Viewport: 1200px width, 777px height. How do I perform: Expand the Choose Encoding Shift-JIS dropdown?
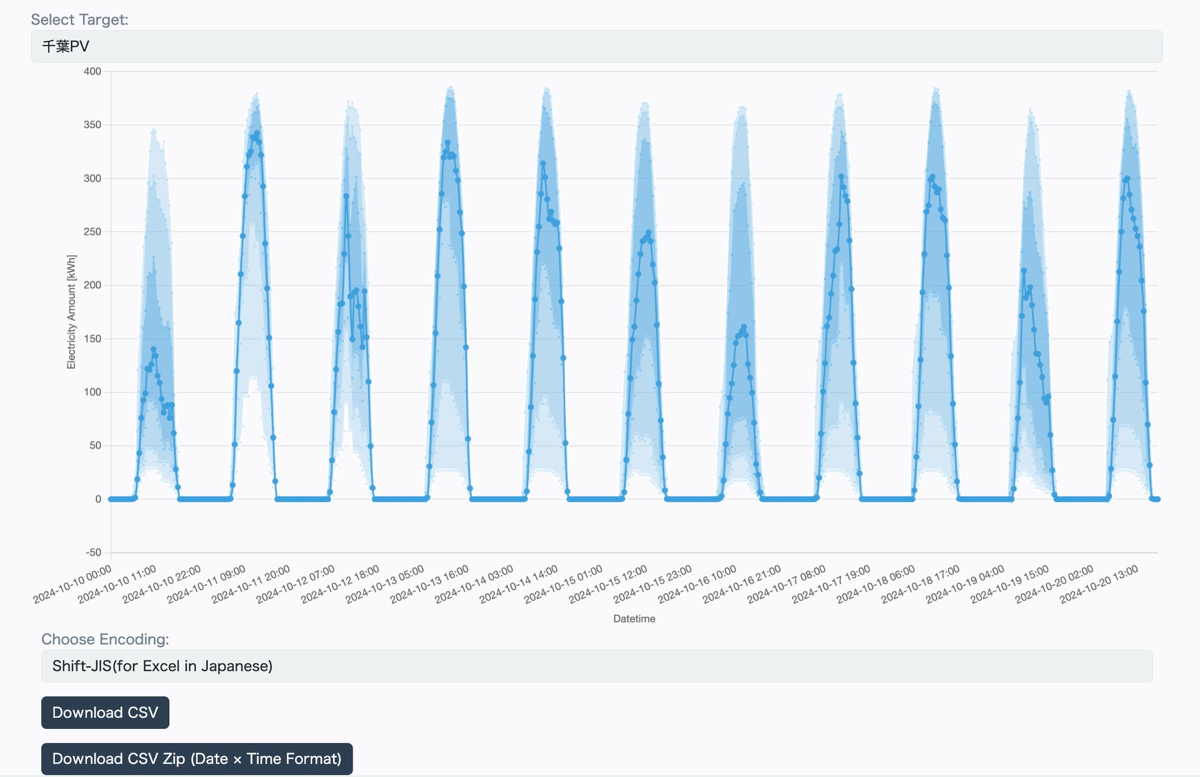pyautogui.click(x=596, y=666)
